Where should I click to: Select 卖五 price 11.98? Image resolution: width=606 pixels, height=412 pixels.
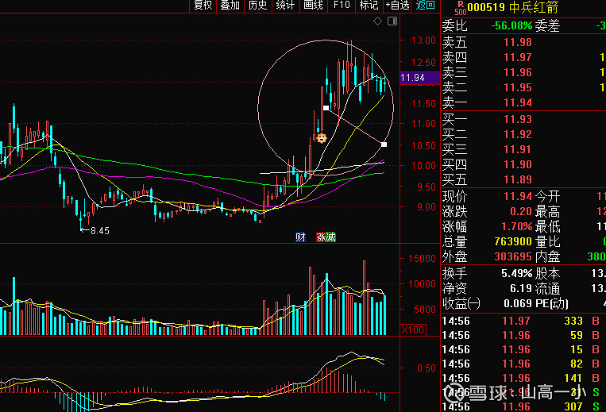pyautogui.click(x=518, y=42)
